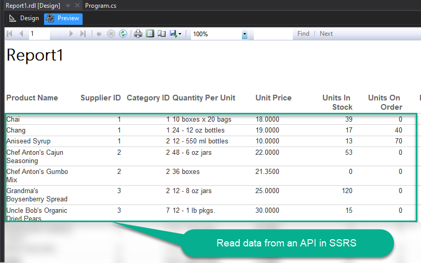This screenshot has width=421, height=263.
Task: Click the Category ID column header
Action: (x=148, y=98)
